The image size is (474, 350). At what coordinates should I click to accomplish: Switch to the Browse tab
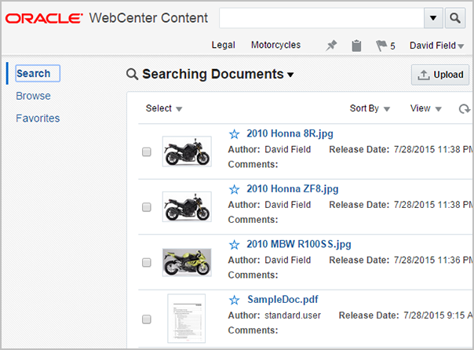click(x=33, y=96)
